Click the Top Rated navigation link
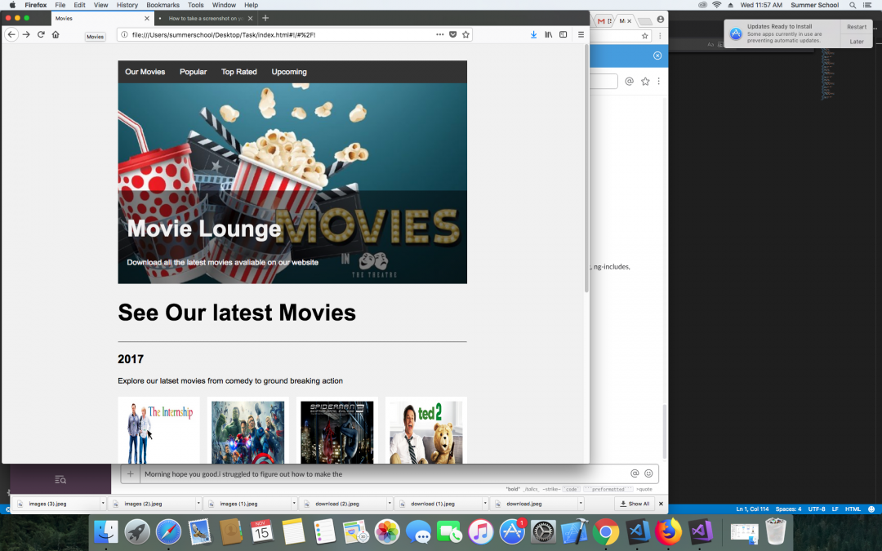The width and height of the screenshot is (882, 551). pos(238,72)
